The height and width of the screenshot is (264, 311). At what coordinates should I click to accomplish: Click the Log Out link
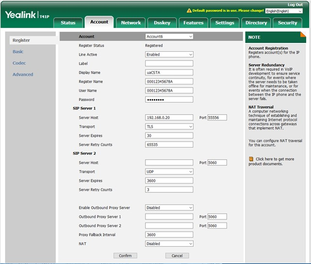tap(295, 4)
